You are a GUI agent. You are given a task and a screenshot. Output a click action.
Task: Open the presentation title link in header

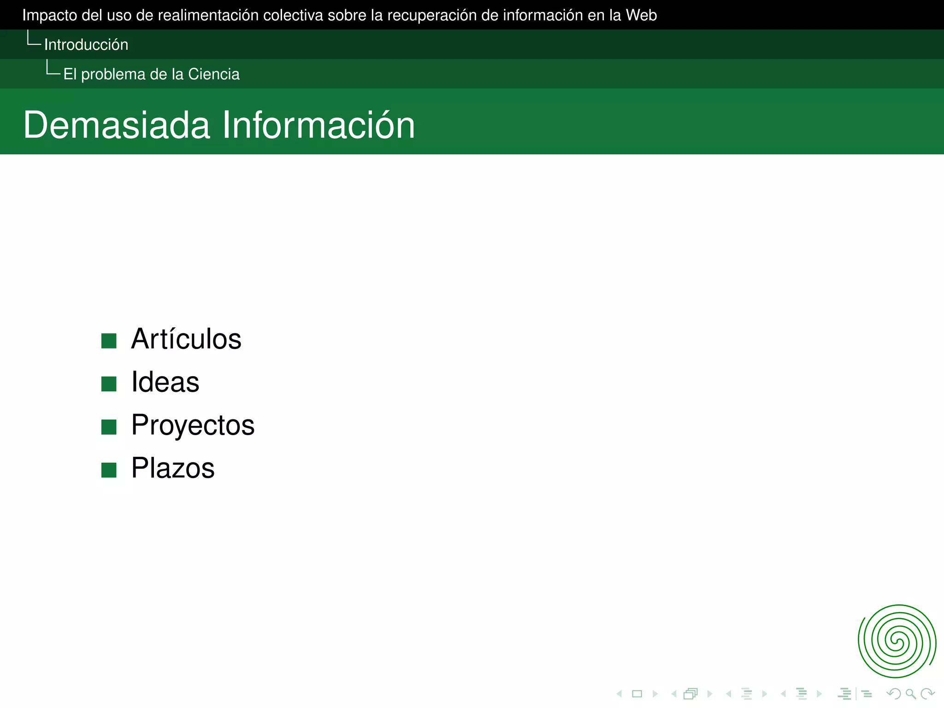click(x=340, y=15)
